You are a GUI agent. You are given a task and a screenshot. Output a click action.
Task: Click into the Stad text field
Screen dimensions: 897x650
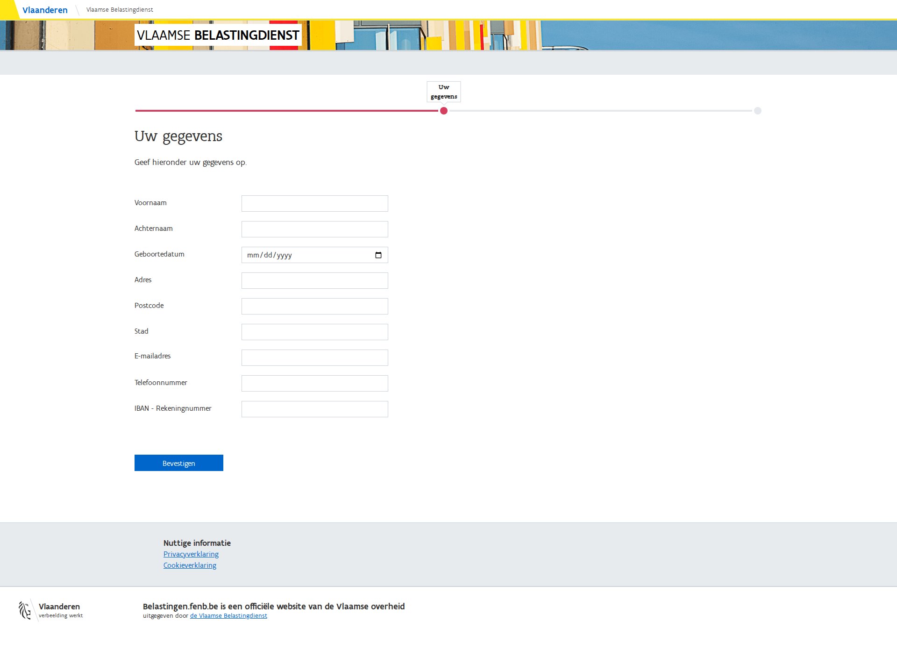[x=314, y=332]
